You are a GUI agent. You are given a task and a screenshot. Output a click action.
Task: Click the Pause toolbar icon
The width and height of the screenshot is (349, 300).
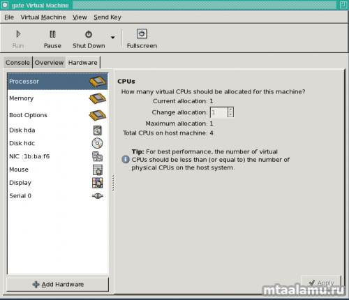click(x=53, y=34)
